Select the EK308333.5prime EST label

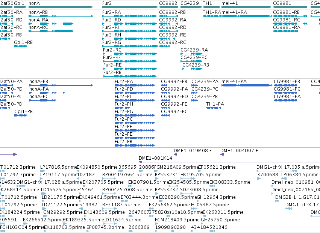(230, 182)
